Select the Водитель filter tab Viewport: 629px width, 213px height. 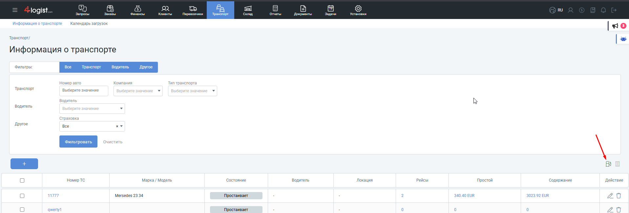pos(120,67)
